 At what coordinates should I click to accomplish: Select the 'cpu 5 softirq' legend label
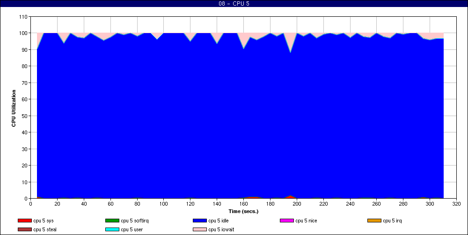tap(135, 221)
